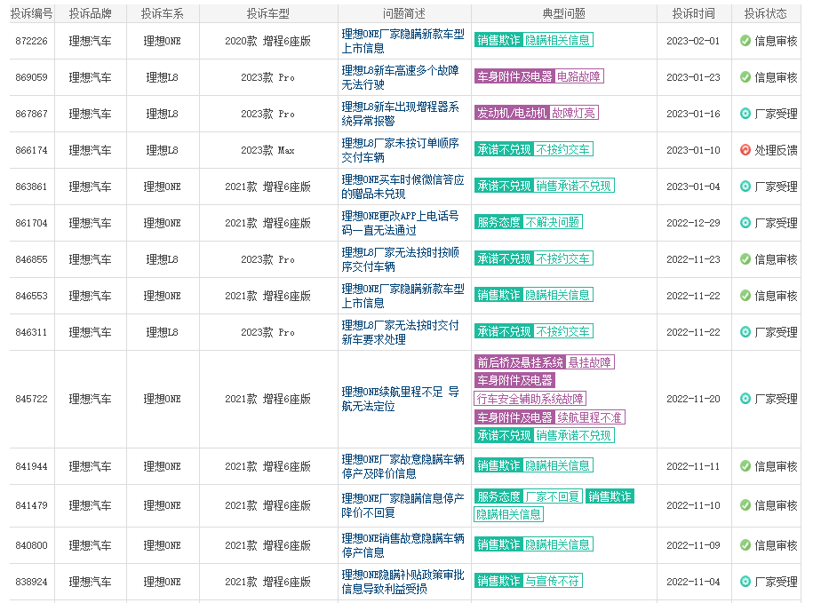Viewport: 813px width, 603px height.
Task: Click green check status icon for complaint 872226
Action: coord(745,41)
